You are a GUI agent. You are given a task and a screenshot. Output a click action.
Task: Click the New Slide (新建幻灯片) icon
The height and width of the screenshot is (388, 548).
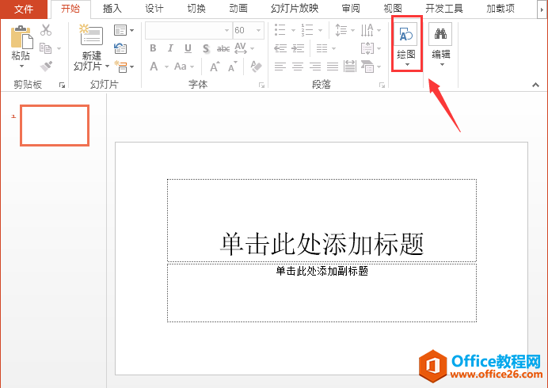[91, 36]
